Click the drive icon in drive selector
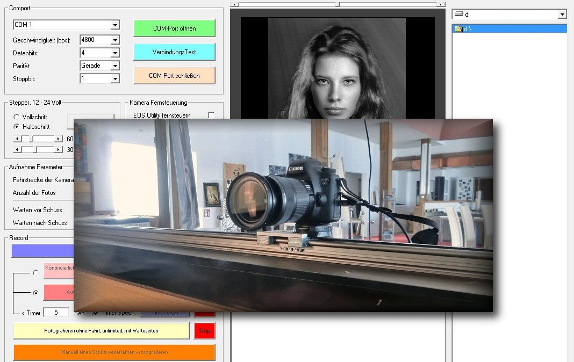The image size is (574, 362). 458,14
